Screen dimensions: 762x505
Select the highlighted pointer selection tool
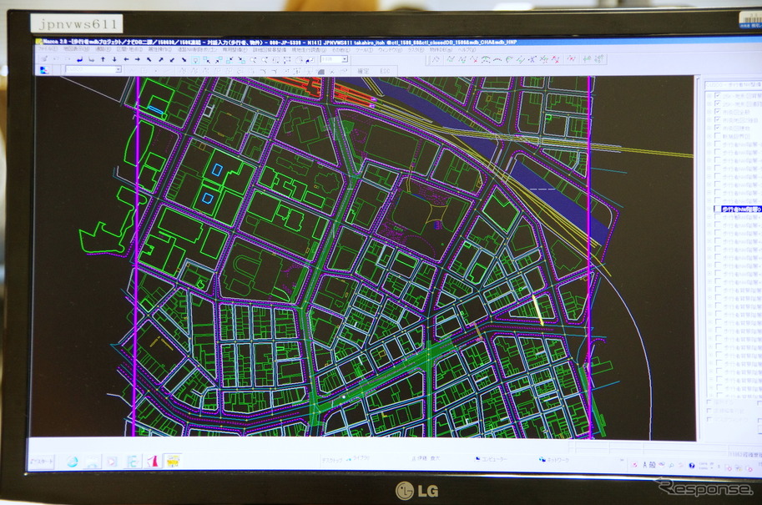(x=195, y=60)
